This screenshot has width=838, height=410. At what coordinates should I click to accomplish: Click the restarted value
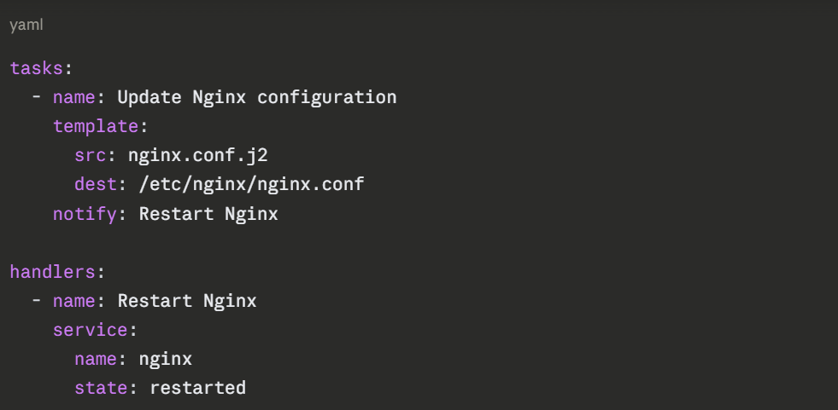coord(197,388)
